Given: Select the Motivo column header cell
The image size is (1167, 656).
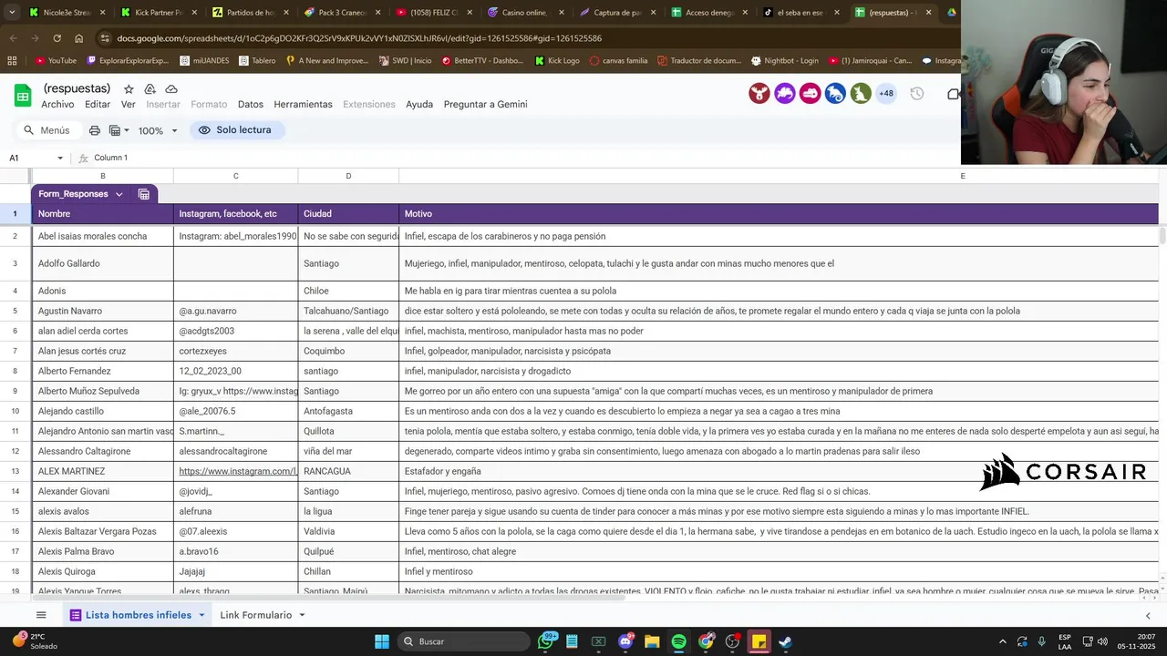Looking at the screenshot, I should [779, 213].
